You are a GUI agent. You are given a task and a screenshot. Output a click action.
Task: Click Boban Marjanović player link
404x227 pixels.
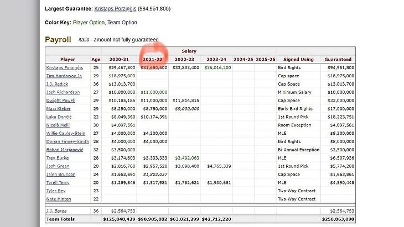pos(64,150)
